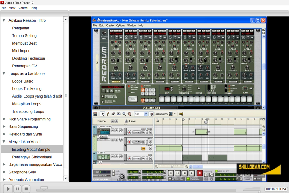Toggle the Loop On/Off button
289x193 pixels.
pos(216,171)
